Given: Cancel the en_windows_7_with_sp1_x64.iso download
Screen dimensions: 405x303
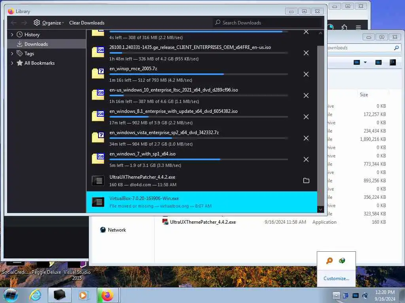Looking at the screenshot, I should pos(306,159).
